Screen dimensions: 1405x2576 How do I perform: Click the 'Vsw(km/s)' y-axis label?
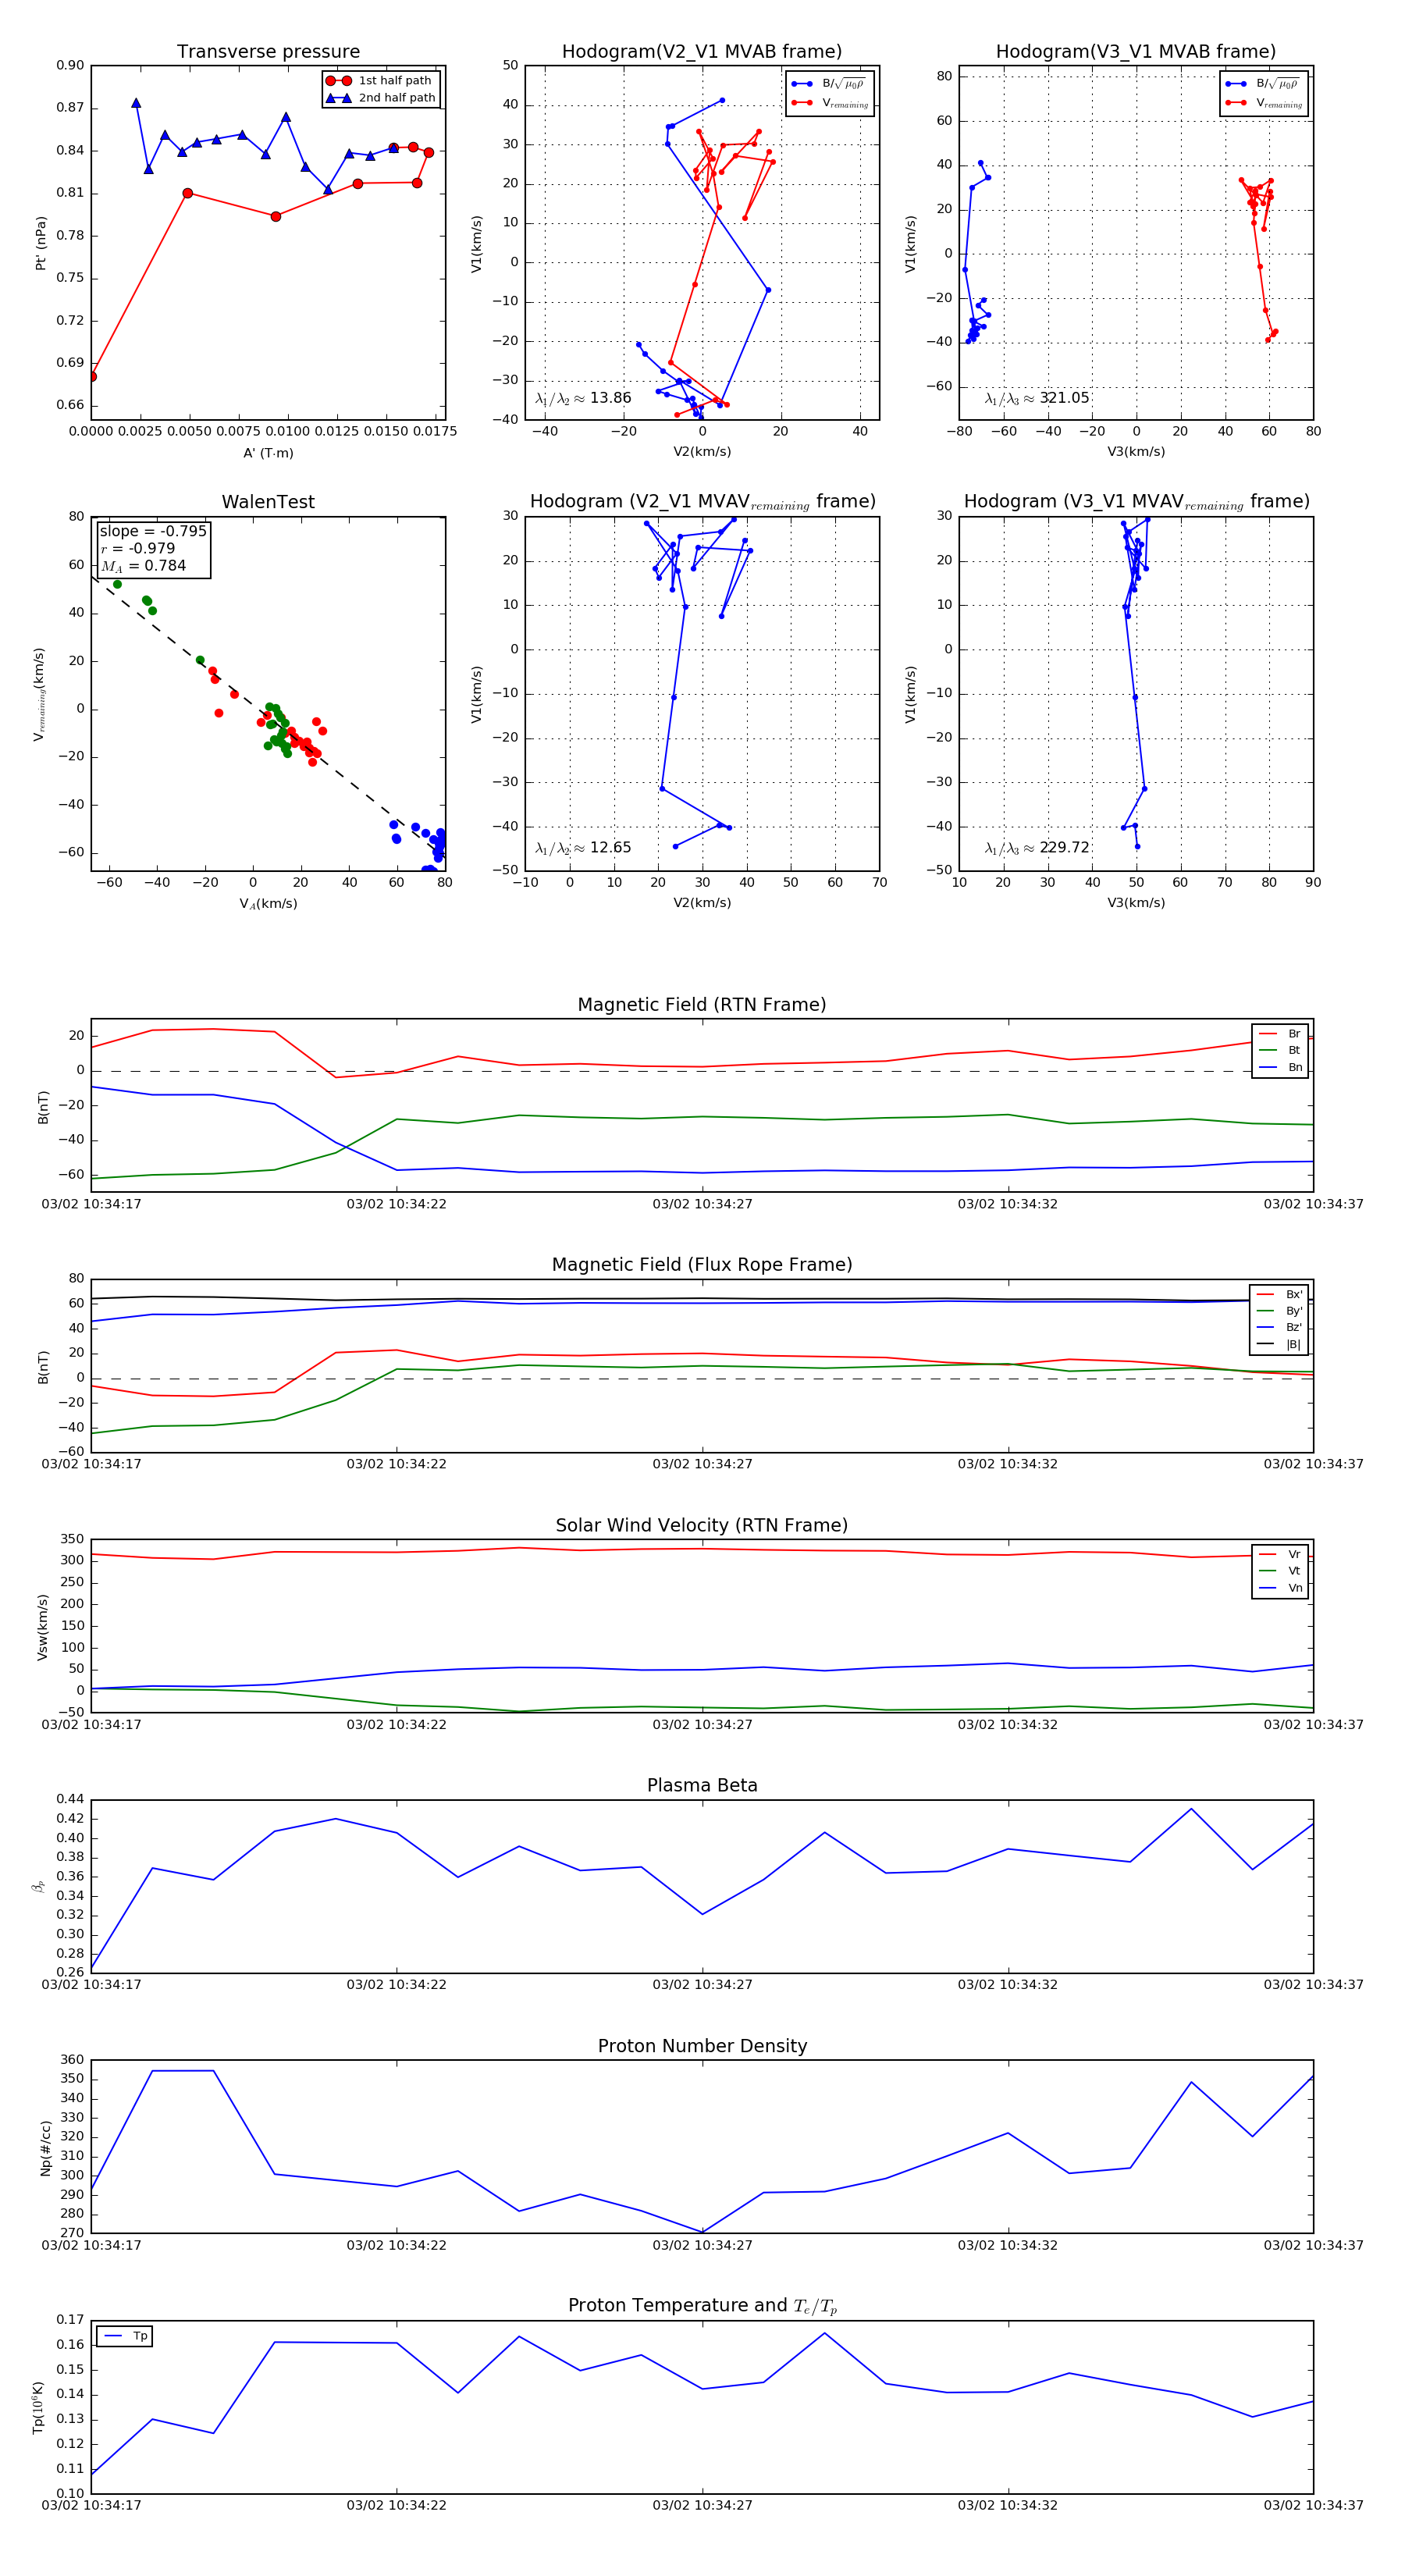(42, 1627)
